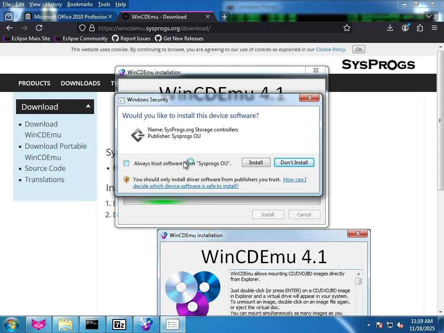Open the pink app in taskbar
The width and height of the screenshot is (444, 333).
pyautogui.click(x=39, y=324)
